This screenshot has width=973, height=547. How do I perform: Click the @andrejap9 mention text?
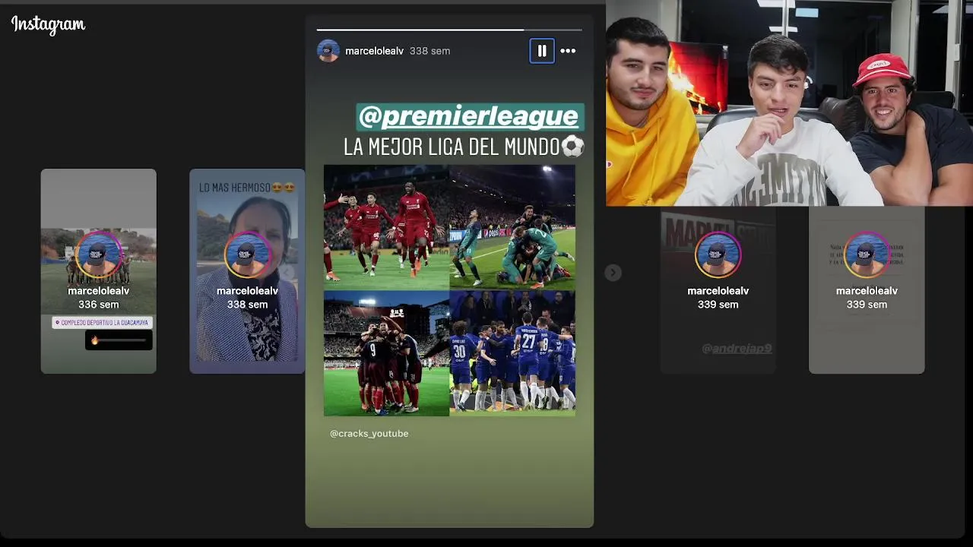pyautogui.click(x=737, y=349)
